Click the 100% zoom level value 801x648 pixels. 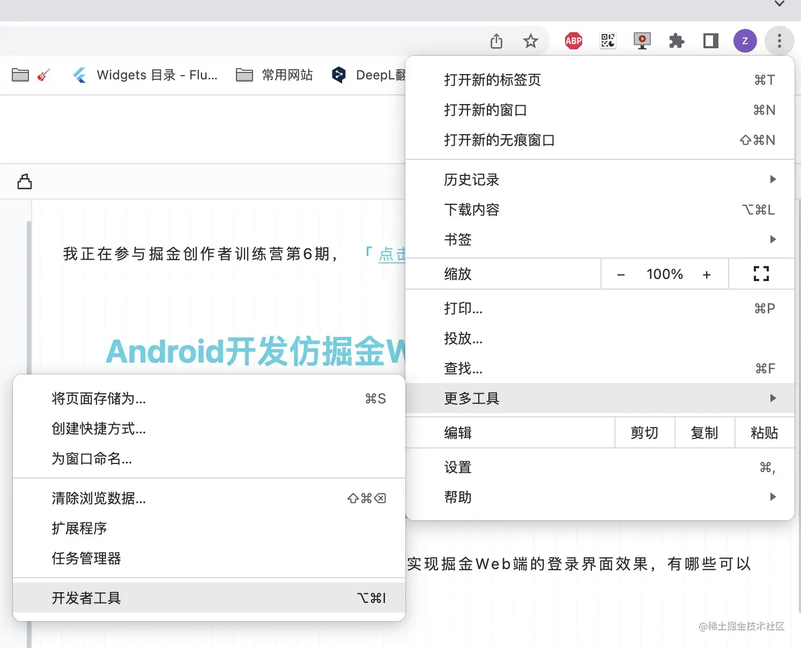(665, 274)
